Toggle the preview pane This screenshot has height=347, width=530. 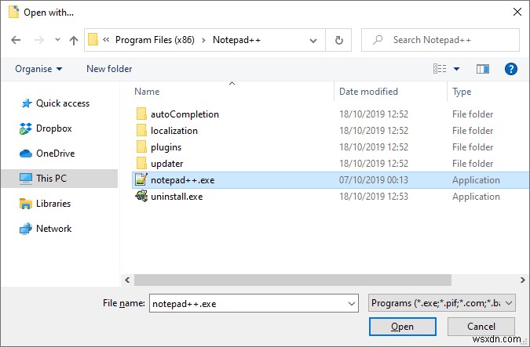pyautogui.click(x=483, y=69)
